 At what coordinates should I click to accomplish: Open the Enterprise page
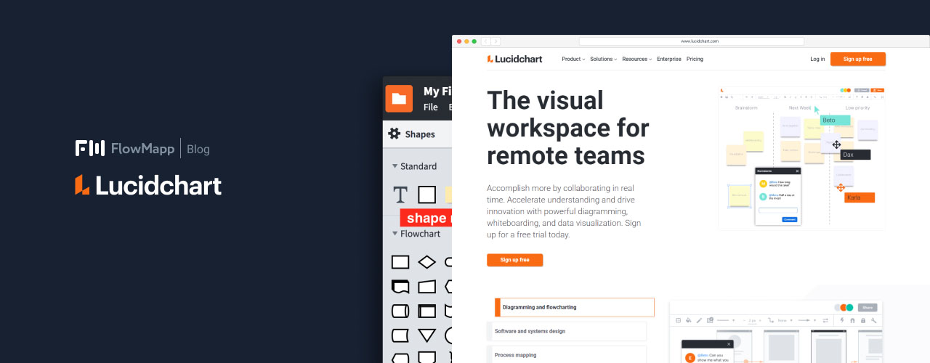(669, 59)
